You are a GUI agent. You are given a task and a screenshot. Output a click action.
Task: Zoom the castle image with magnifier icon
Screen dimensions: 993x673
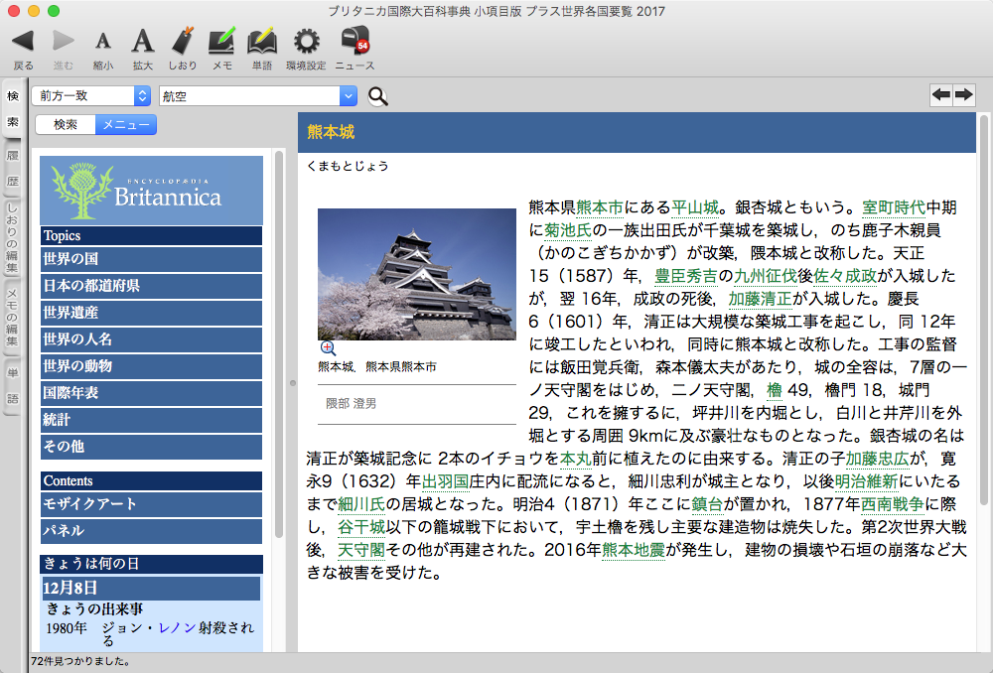328,348
